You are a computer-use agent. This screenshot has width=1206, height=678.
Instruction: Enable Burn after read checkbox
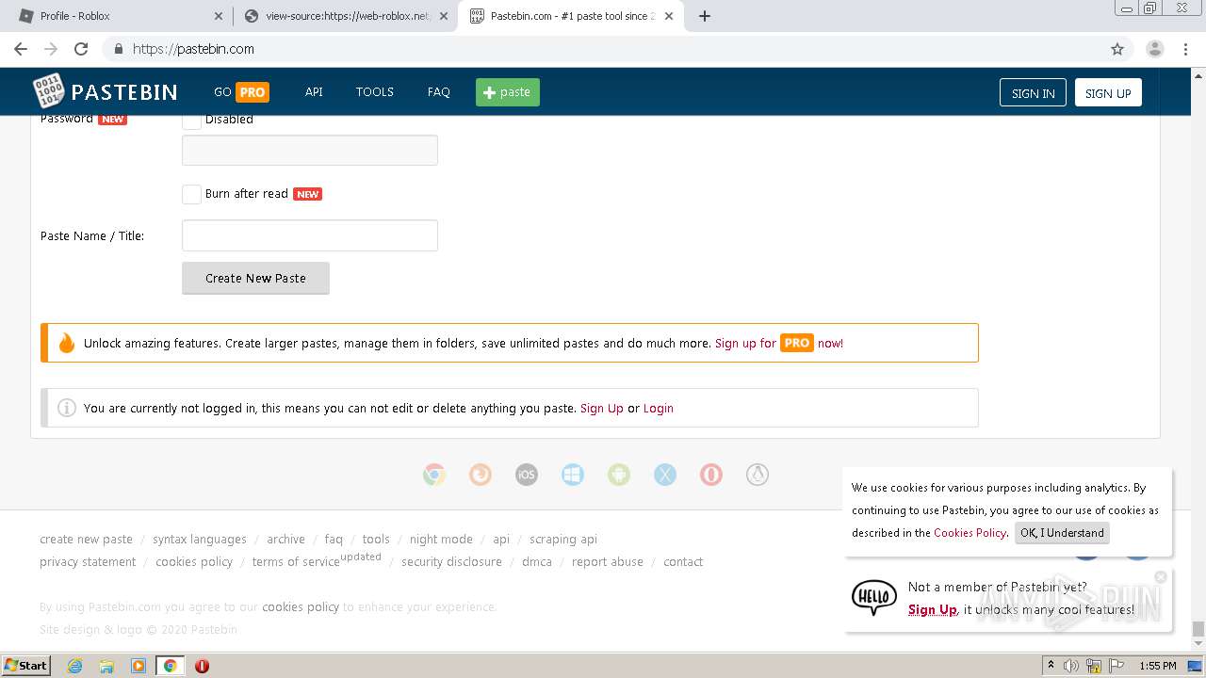click(191, 194)
